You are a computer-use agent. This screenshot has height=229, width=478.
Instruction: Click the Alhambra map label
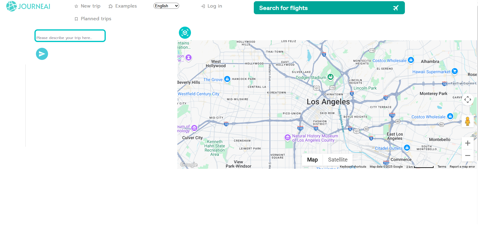click(x=430, y=62)
